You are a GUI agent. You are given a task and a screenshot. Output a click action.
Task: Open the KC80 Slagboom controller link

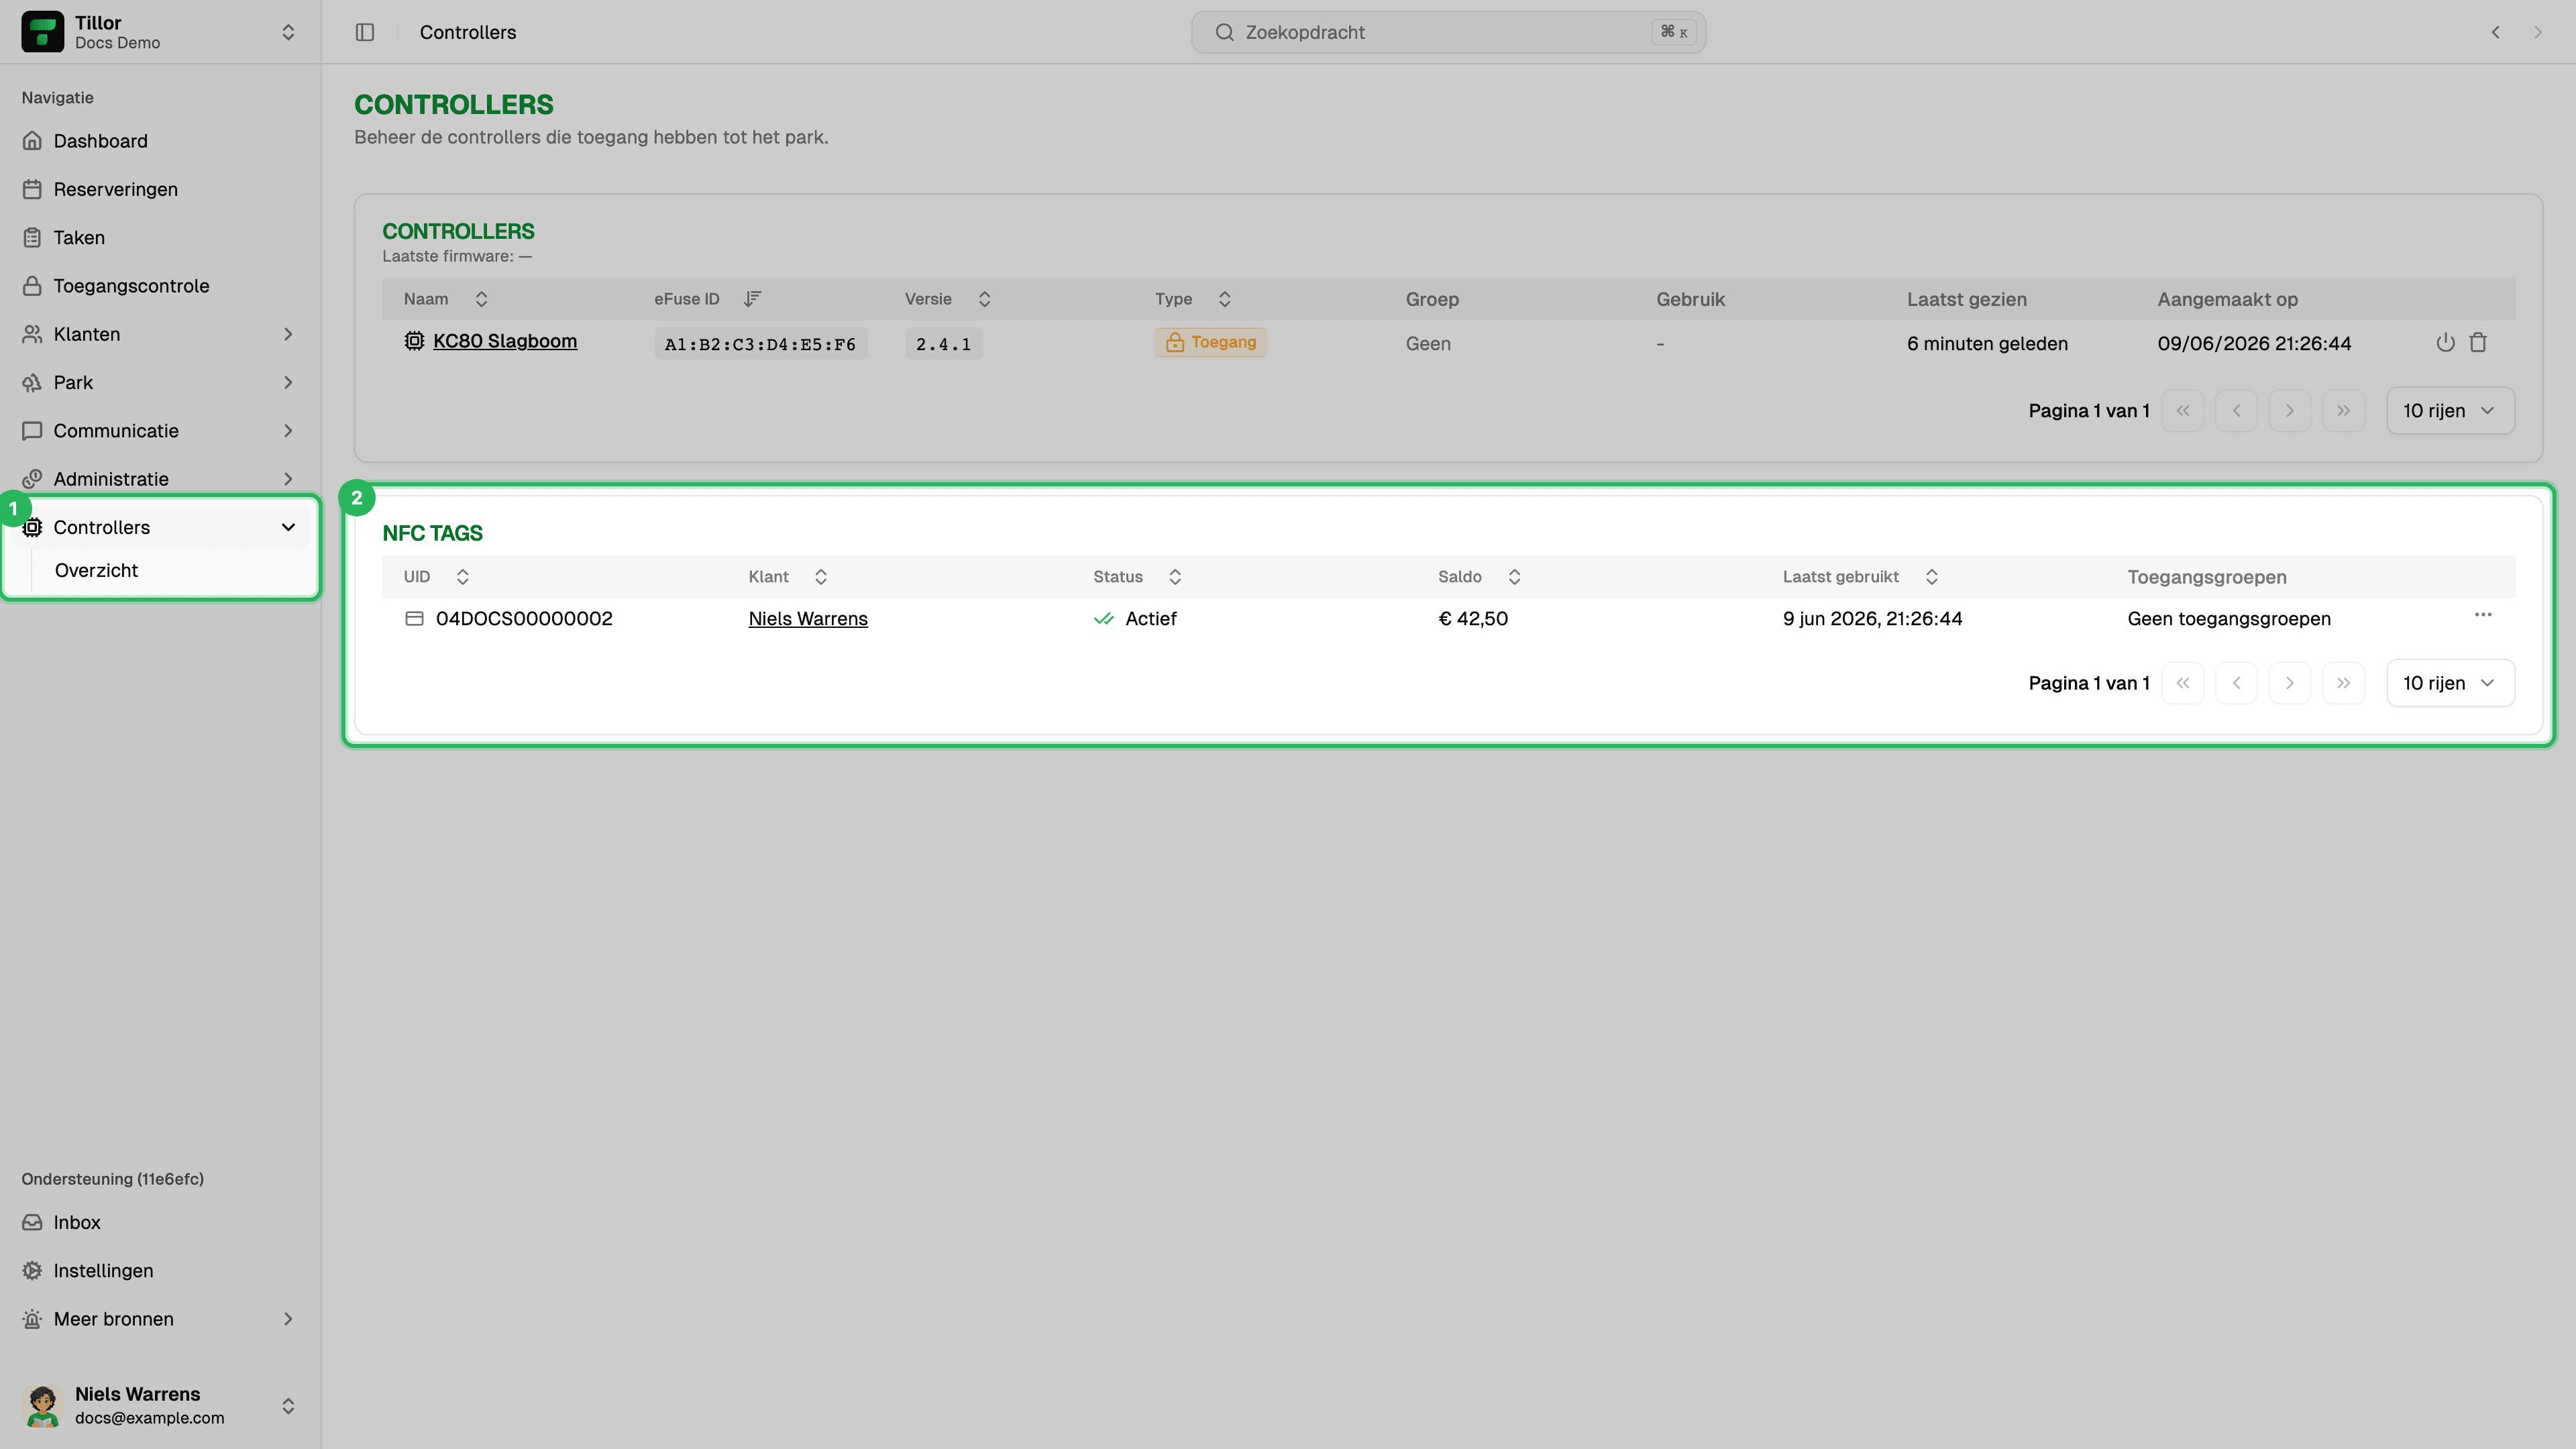505,341
